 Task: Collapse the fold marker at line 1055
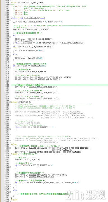pos(10,148)
